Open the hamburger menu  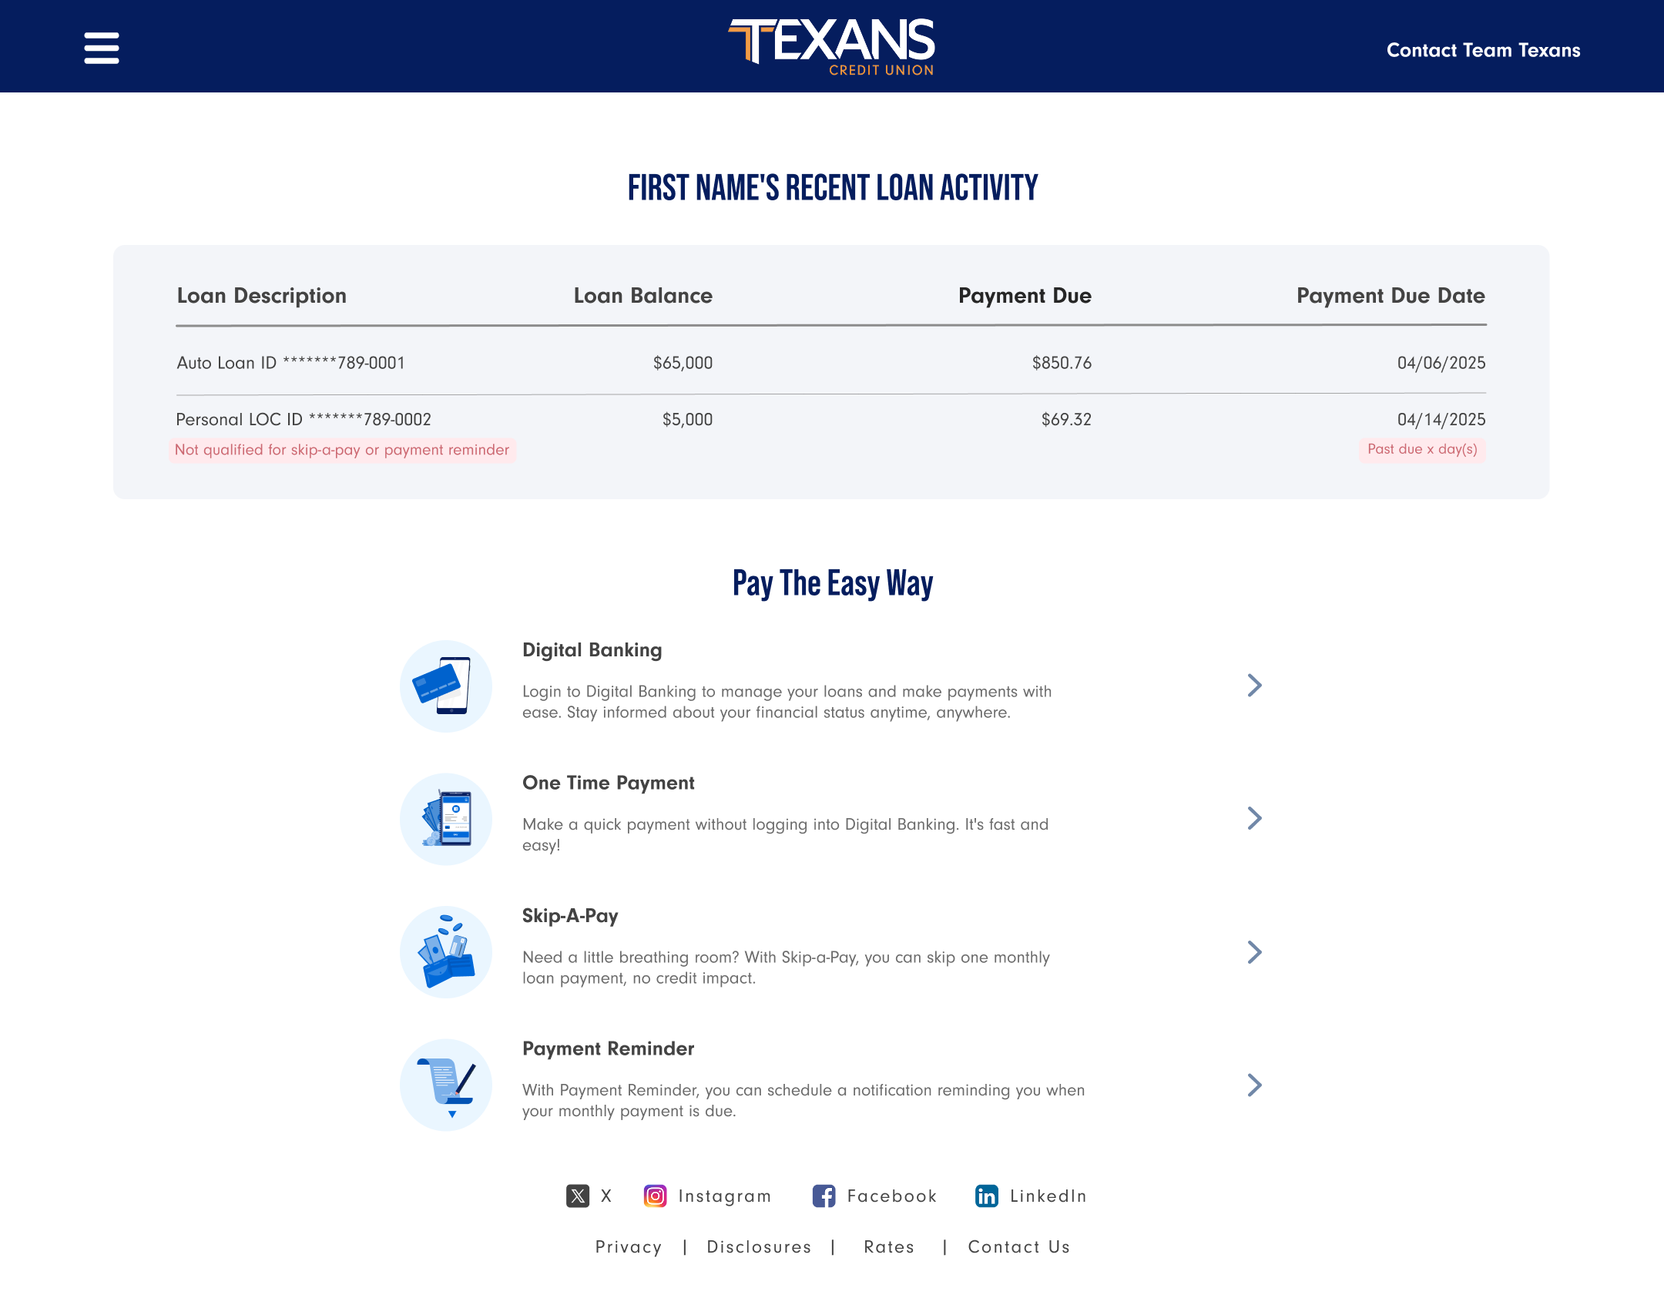click(x=101, y=48)
